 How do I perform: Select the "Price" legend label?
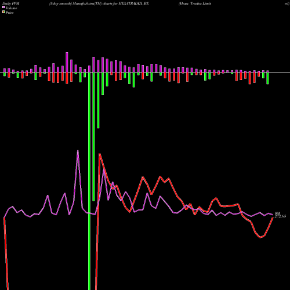[9, 13]
